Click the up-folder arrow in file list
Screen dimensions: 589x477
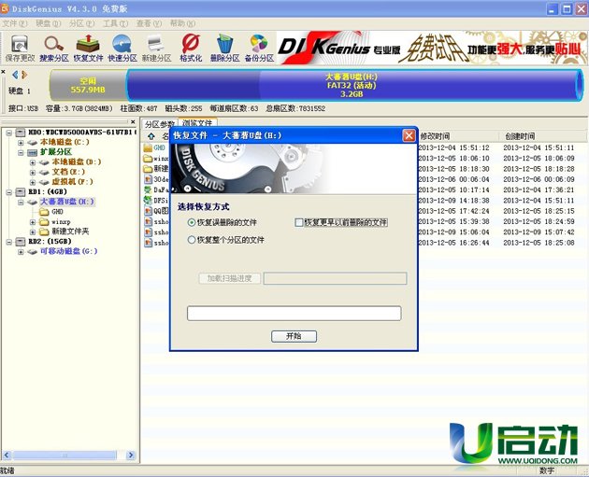151,136
